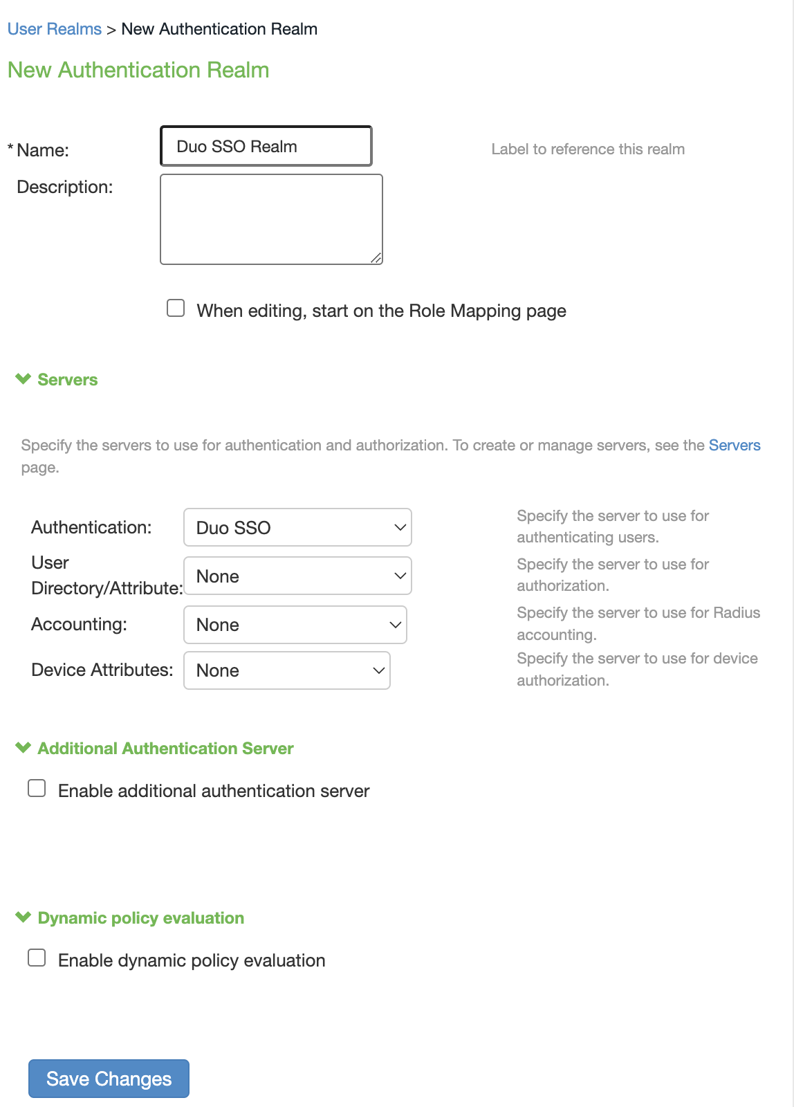Click inside the Description text area

pyautogui.click(x=271, y=218)
